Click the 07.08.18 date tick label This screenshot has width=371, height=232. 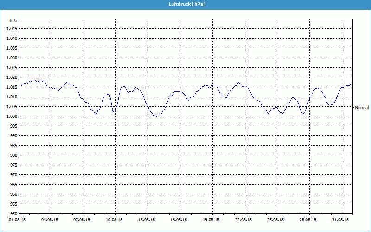click(x=82, y=220)
